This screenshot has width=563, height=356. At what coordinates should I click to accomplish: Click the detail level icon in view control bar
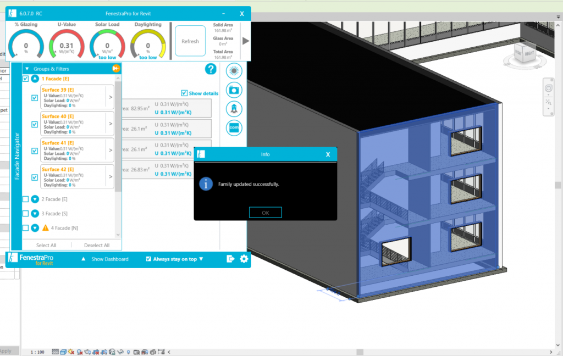point(55,352)
